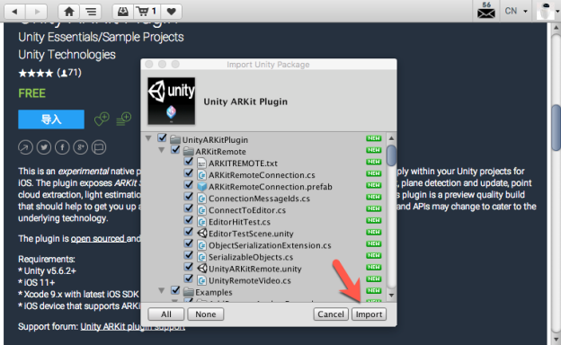This screenshot has height=345, width=561.
Task: Open the open sourced link
Action: pyautogui.click(x=98, y=238)
